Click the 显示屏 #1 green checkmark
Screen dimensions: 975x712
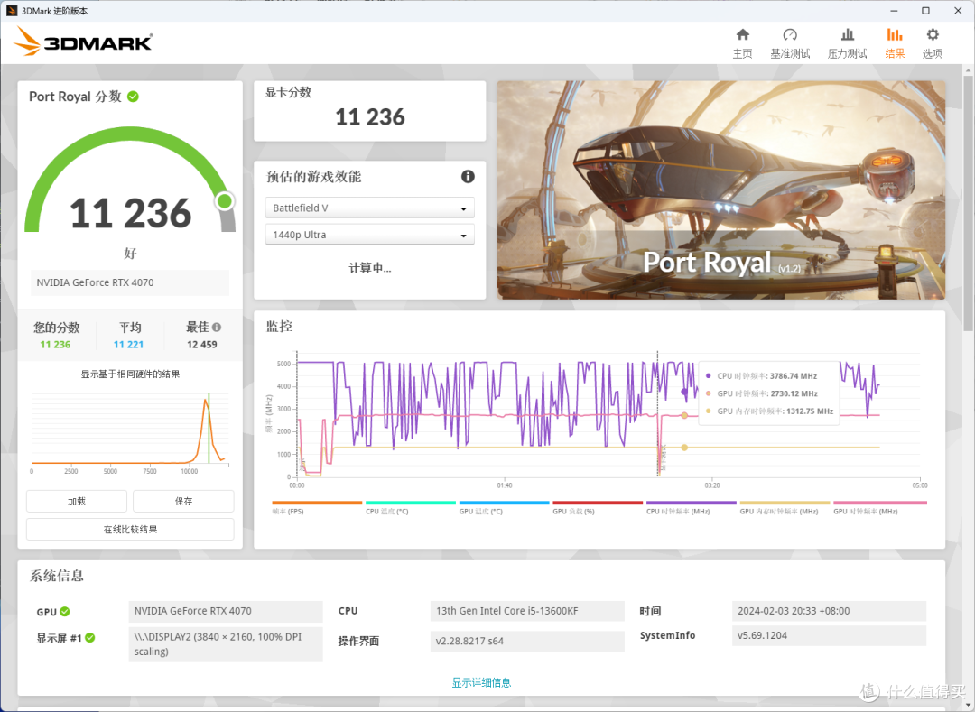click(90, 637)
